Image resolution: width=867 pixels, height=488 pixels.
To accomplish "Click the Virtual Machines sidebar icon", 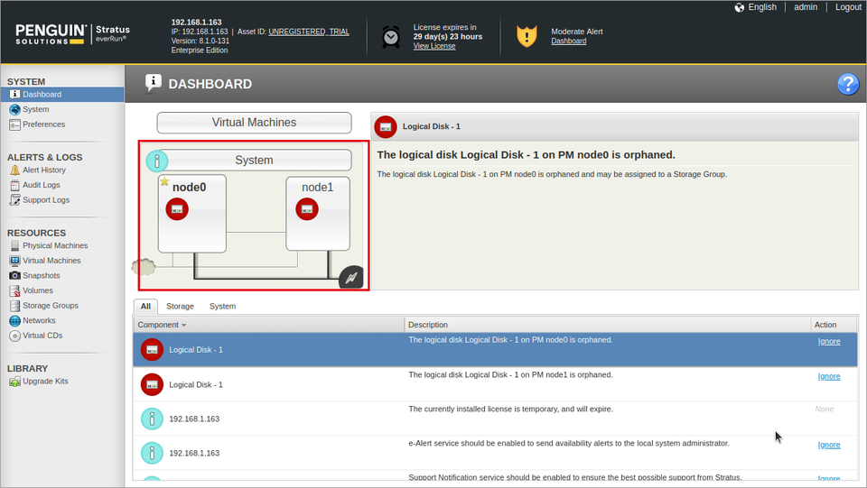I will coord(15,261).
